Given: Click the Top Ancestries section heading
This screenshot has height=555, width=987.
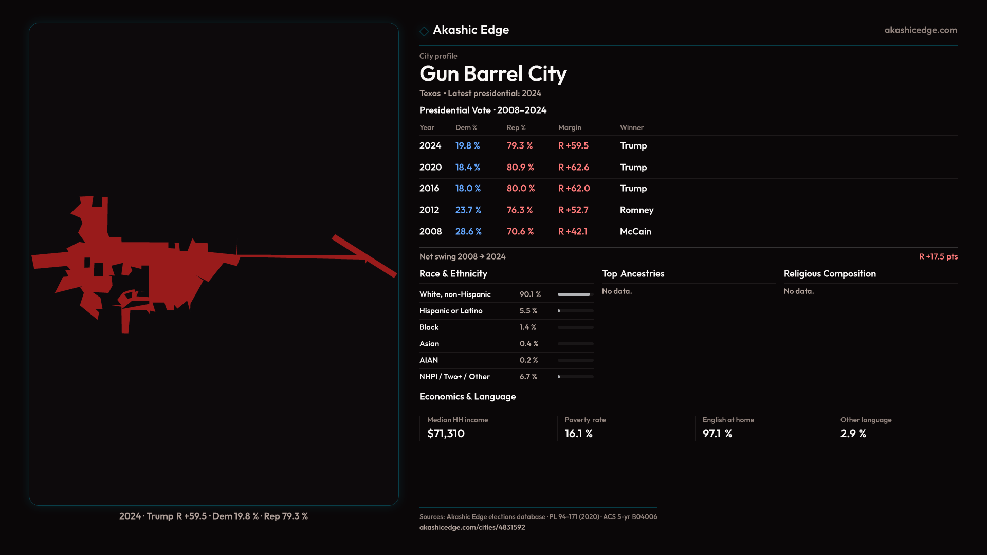Looking at the screenshot, I should click(633, 274).
